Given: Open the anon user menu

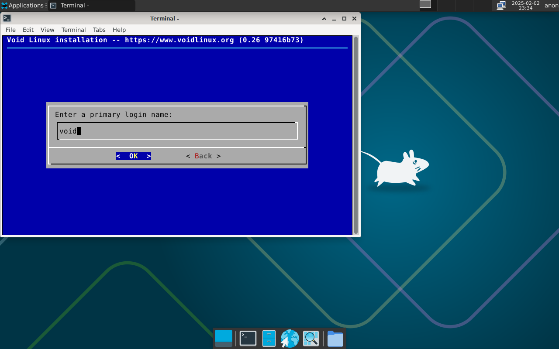Looking at the screenshot, I should pyautogui.click(x=551, y=5).
